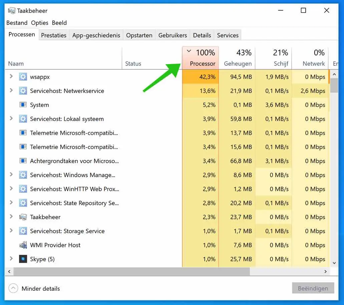Image resolution: width=344 pixels, height=305 pixels.
Task: Click the Skype (5) app icon
Action: coord(23,259)
